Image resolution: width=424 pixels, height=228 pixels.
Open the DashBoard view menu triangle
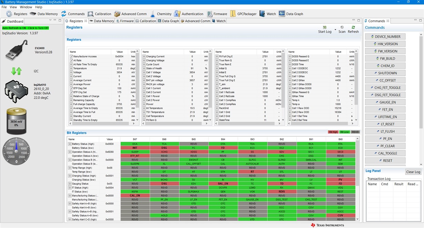tap(51, 20)
